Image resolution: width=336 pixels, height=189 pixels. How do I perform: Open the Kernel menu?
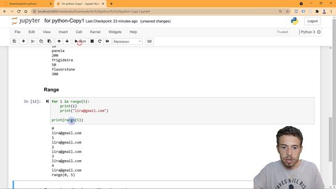(x=95, y=32)
